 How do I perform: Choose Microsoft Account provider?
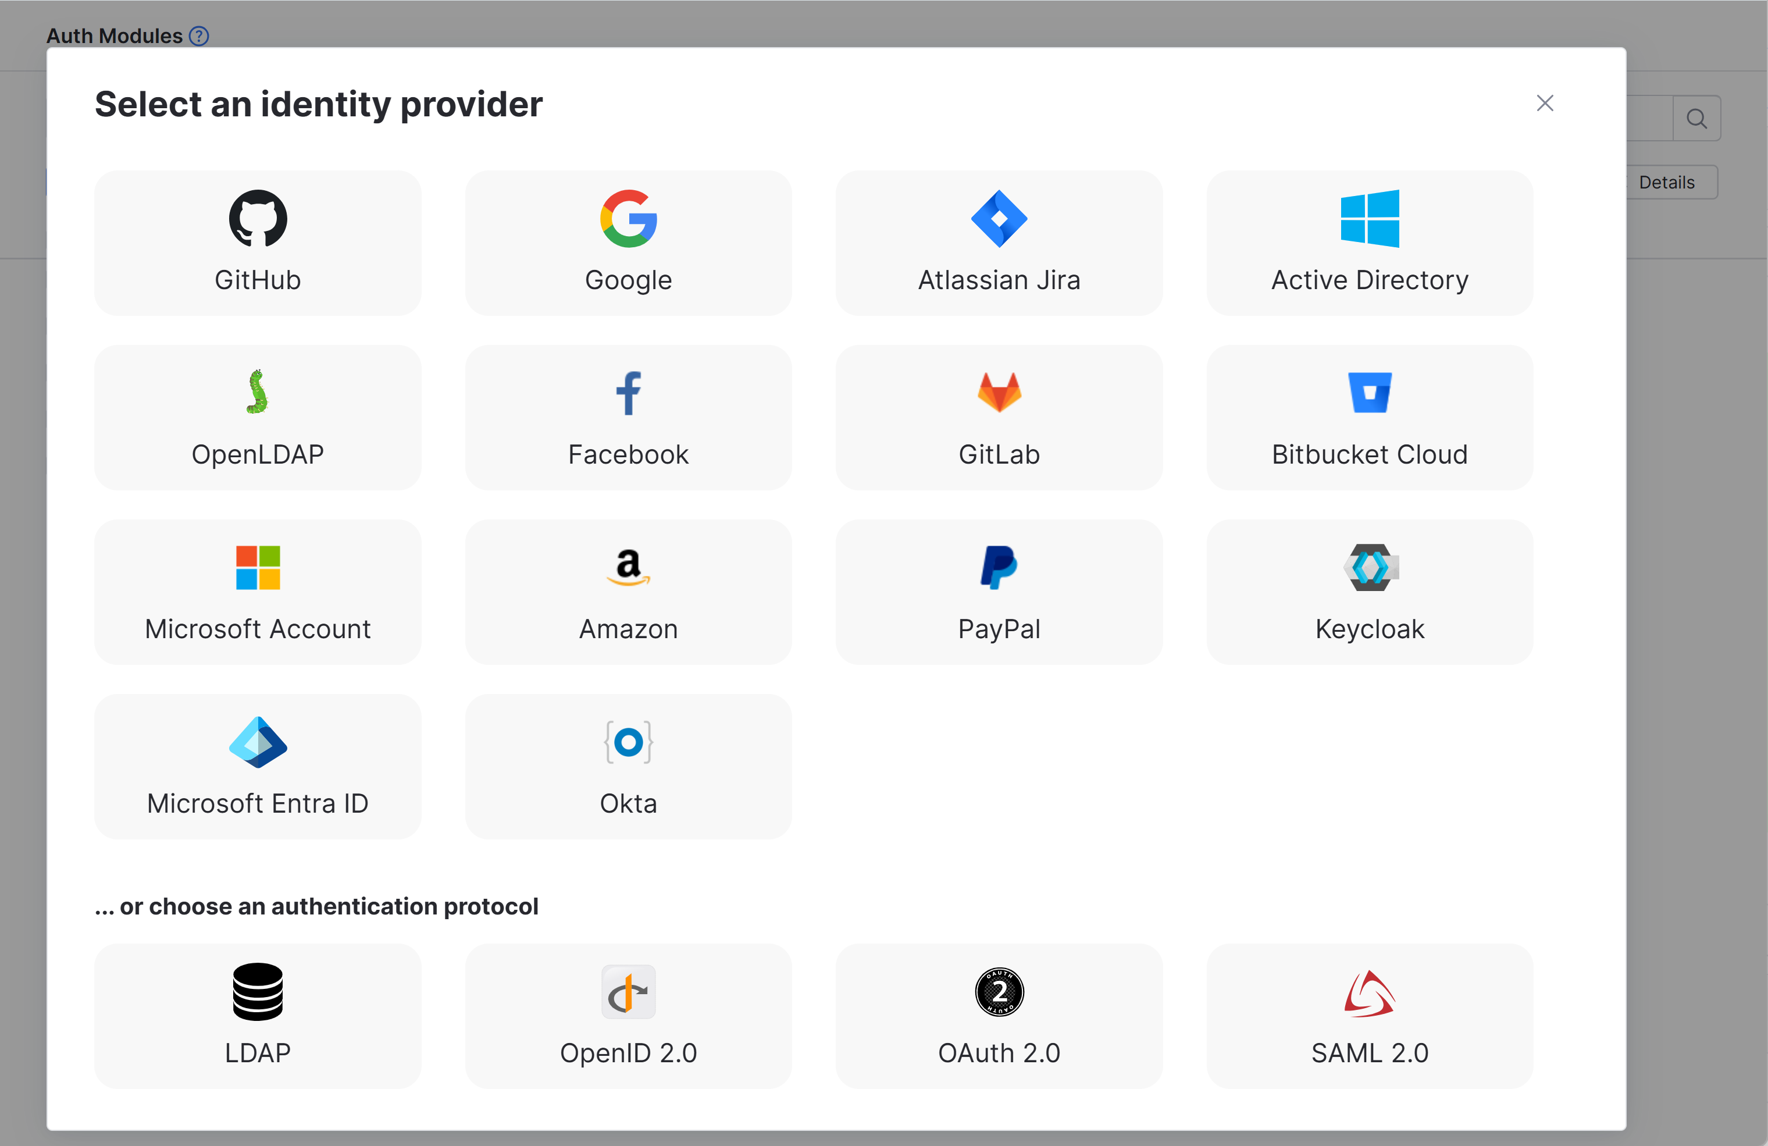[257, 592]
